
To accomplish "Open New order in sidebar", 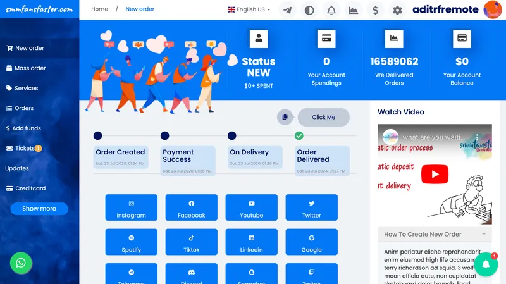I will click(39, 48).
